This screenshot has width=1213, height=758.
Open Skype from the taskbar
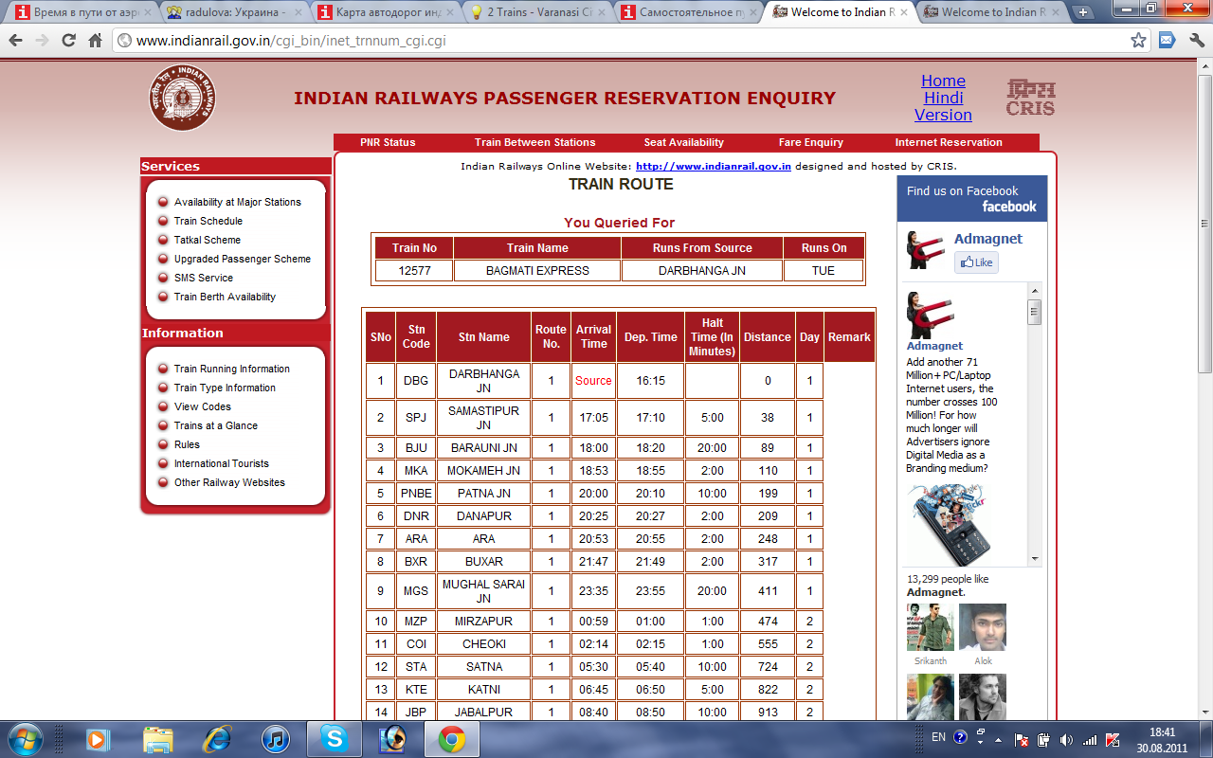coord(333,738)
